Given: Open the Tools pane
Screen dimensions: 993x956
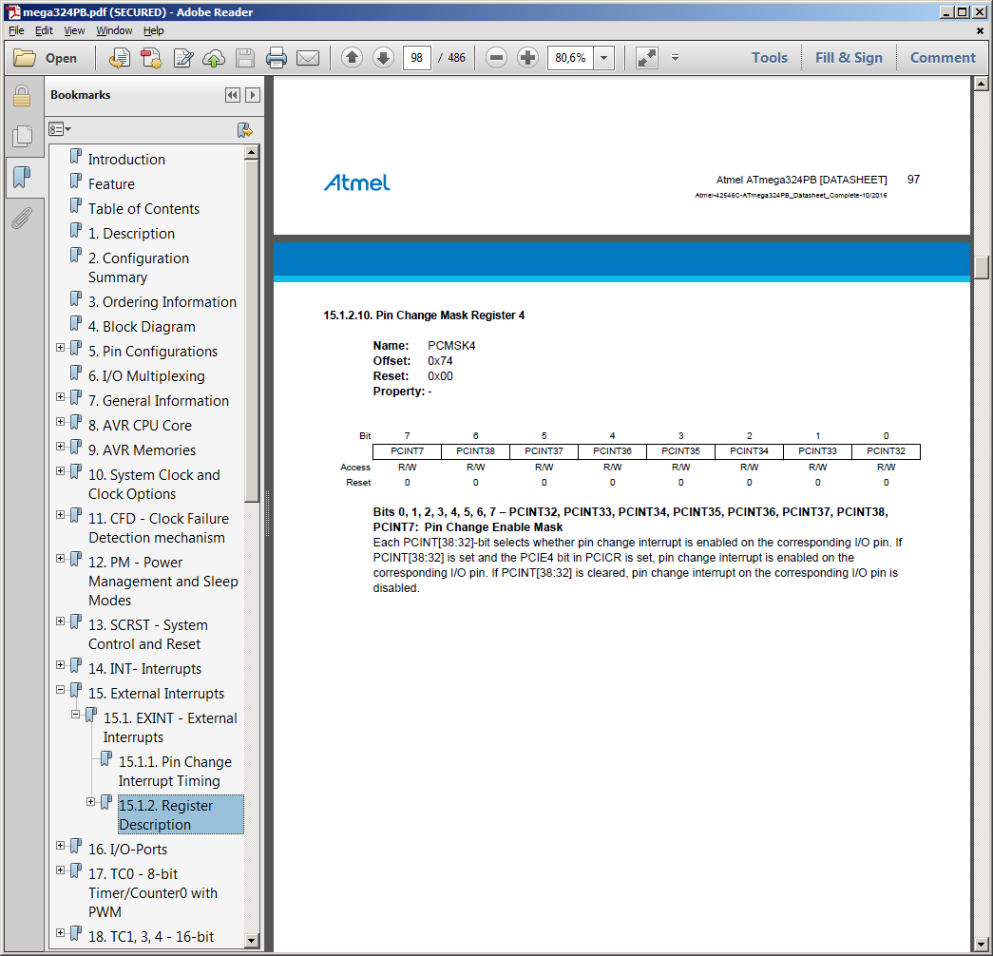Looking at the screenshot, I should click(770, 58).
